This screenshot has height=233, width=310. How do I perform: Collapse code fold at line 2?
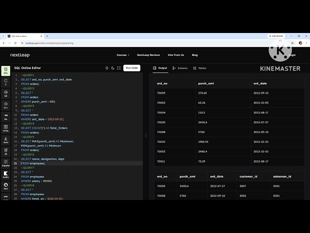click(x=18, y=80)
